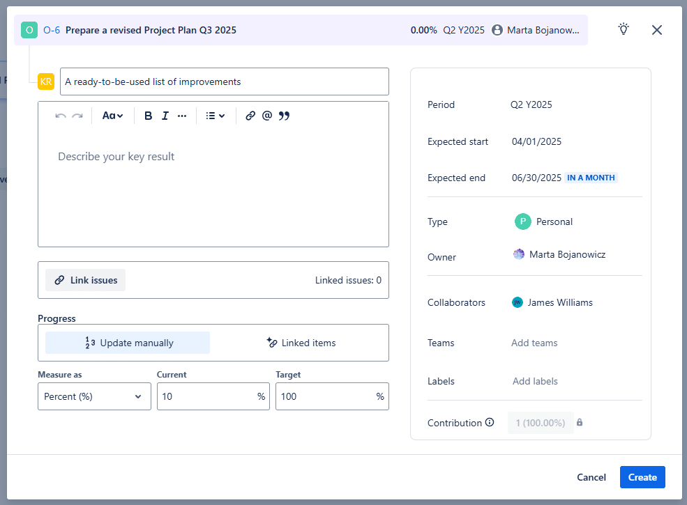
Task: Insert a quote block
Action: (284, 116)
